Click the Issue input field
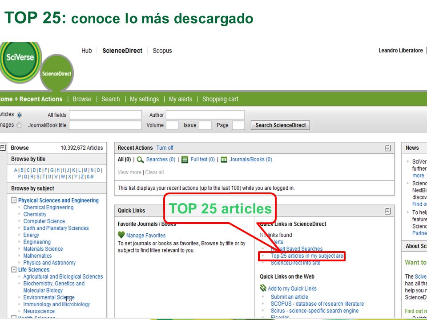427x320 pixels. pyautogui.click(x=205, y=125)
